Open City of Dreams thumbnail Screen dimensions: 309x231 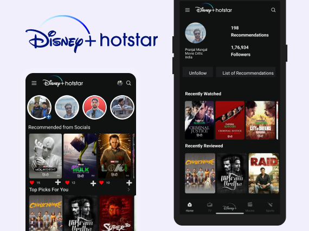point(260,120)
